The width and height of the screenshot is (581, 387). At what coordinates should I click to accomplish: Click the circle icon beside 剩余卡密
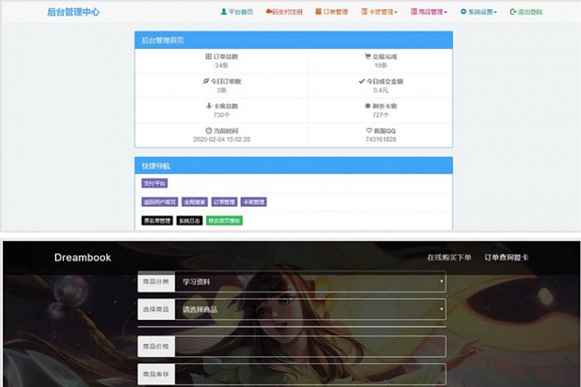pyautogui.click(x=367, y=106)
